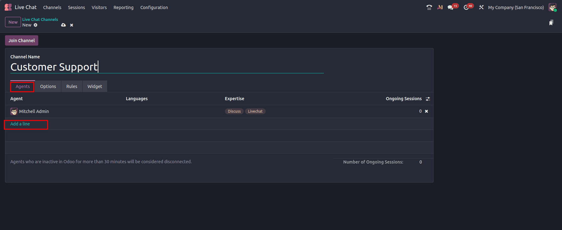Screen dimensions: 562x230
Task: Click Add a line link
Action: tap(20, 124)
